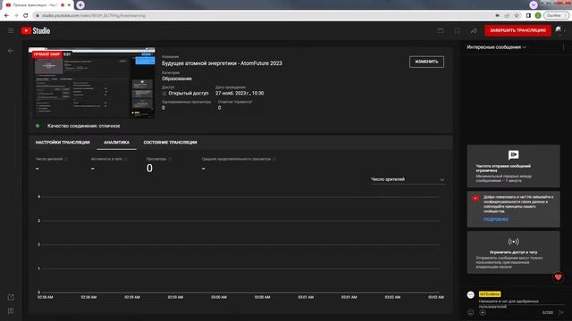Close the YouTube live stream browser tab
Image resolution: width=572 pixels, height=321 pixels.
(x=69, y=5)
